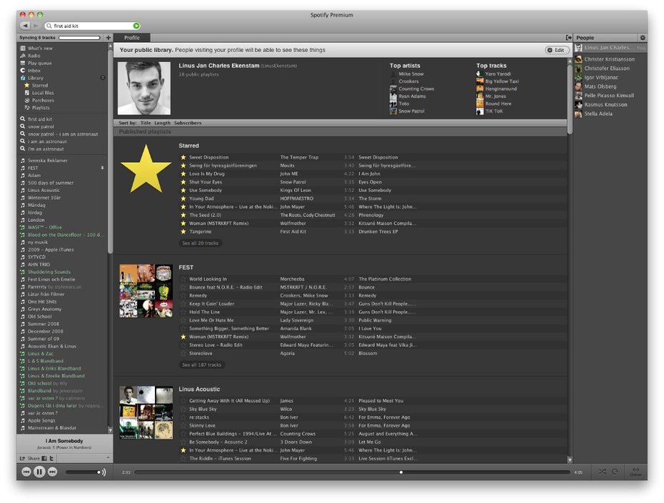The width and height of the screenshot is (664, 503).
Task: Open top track Big Yellow Taxi
Action: click(502, 81)
